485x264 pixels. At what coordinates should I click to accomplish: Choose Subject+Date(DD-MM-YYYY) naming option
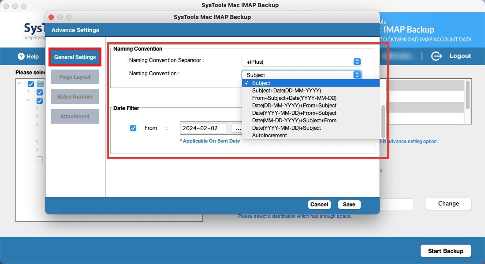click(x=310, y=91)
